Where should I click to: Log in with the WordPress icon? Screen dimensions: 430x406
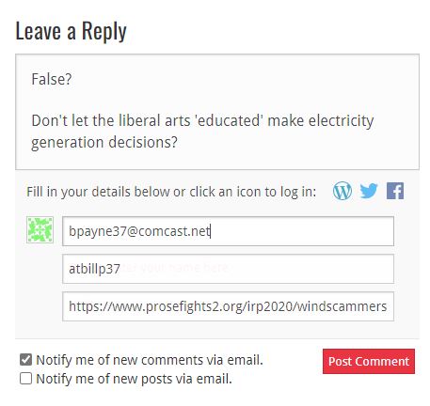coord(342,191)
